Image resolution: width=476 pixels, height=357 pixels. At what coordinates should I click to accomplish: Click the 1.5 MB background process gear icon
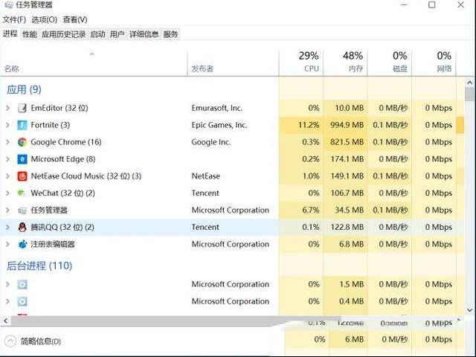click(22, 284)
